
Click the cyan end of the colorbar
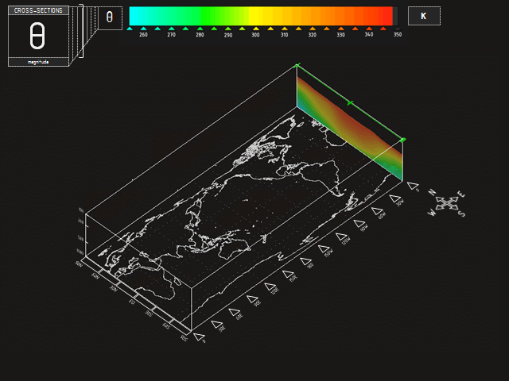[135, 16]
